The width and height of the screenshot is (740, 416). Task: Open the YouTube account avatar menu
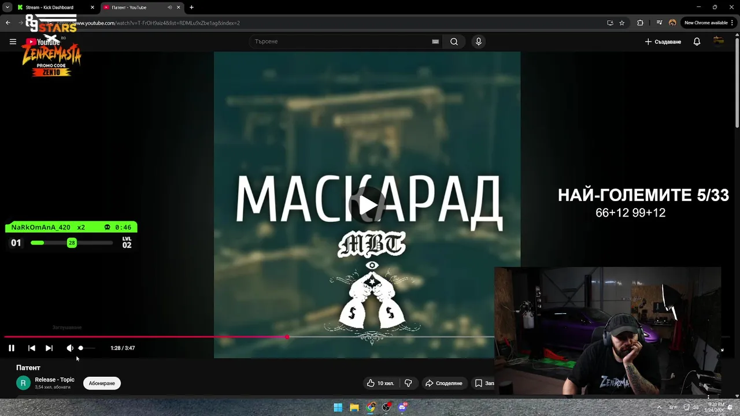[719, 41]
